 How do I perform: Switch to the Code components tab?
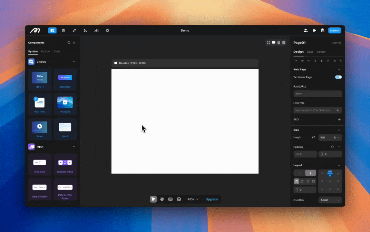57,51
